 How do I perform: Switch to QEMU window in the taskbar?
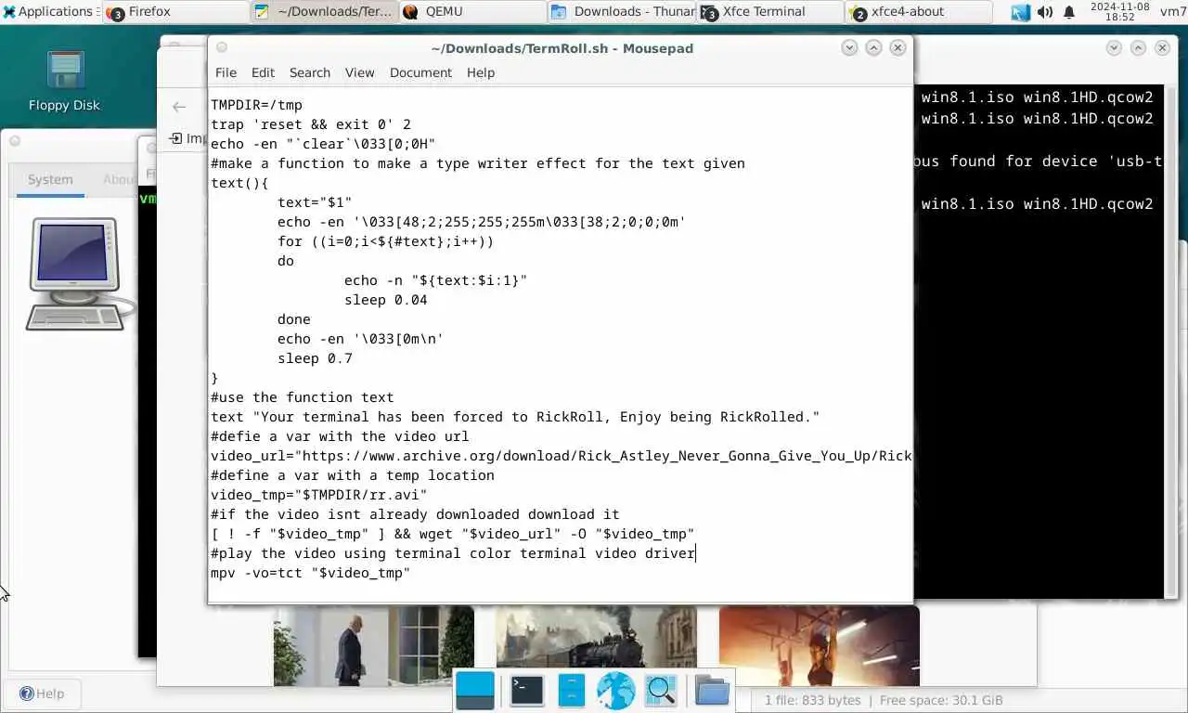click(x=473, y=12)
